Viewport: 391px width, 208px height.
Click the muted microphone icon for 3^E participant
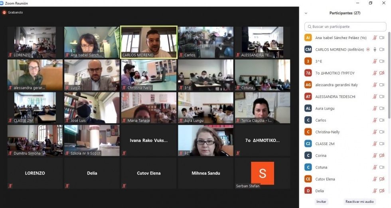(x=375, y=61)
